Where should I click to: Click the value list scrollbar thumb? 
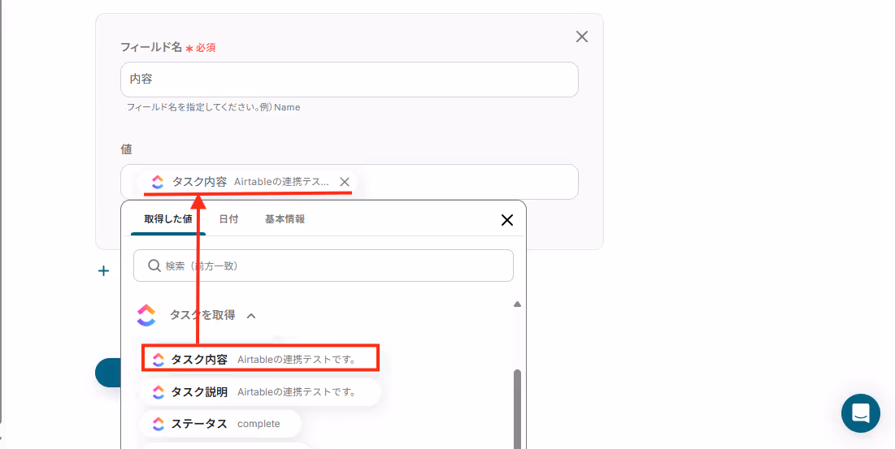(517, 409)
